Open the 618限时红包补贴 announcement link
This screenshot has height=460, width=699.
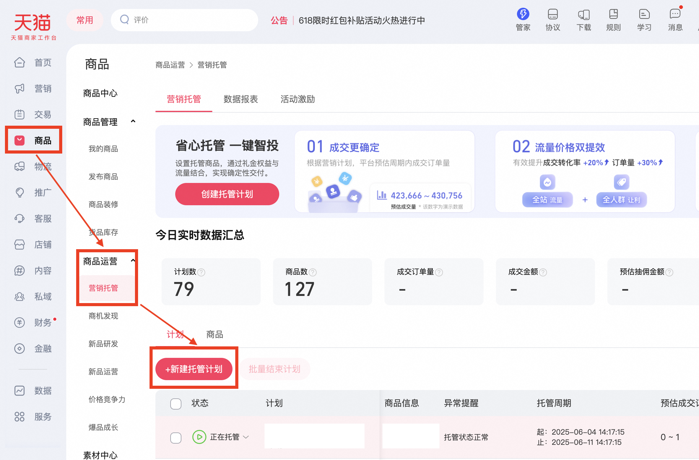point(362,20)
